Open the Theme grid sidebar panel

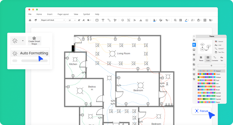194,45
